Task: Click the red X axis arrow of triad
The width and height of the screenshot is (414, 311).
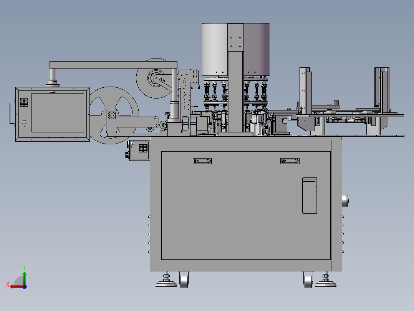Action: [x=17, y=287]
